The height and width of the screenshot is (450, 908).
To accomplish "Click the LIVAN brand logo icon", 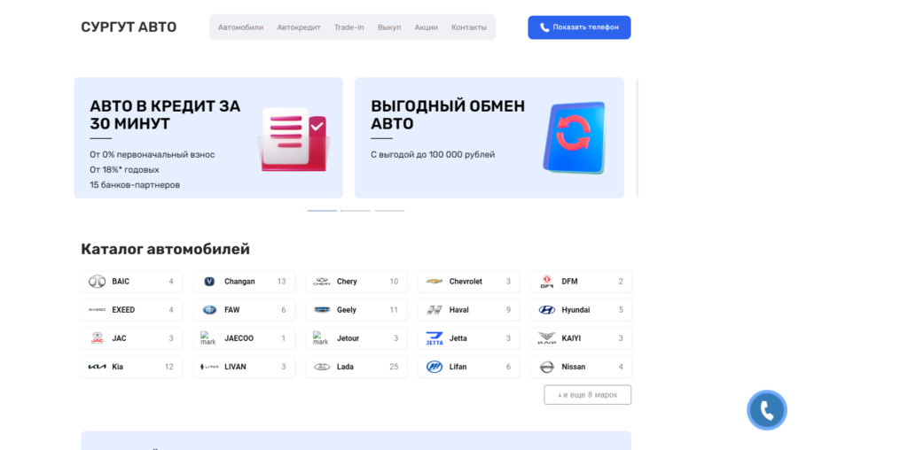I will (x=209, y=367).
